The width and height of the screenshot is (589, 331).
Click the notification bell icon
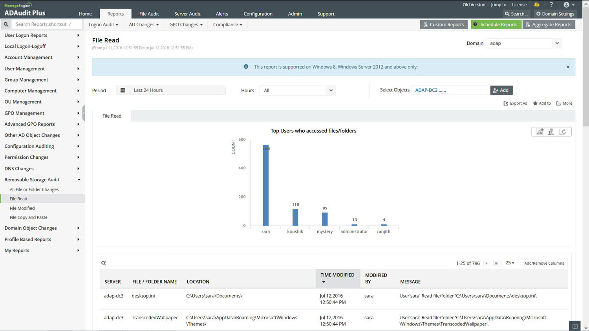click(536, 5)
